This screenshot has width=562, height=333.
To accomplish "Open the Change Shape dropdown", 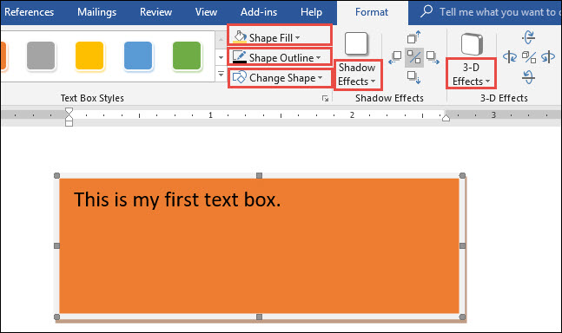I will [279, 78].
